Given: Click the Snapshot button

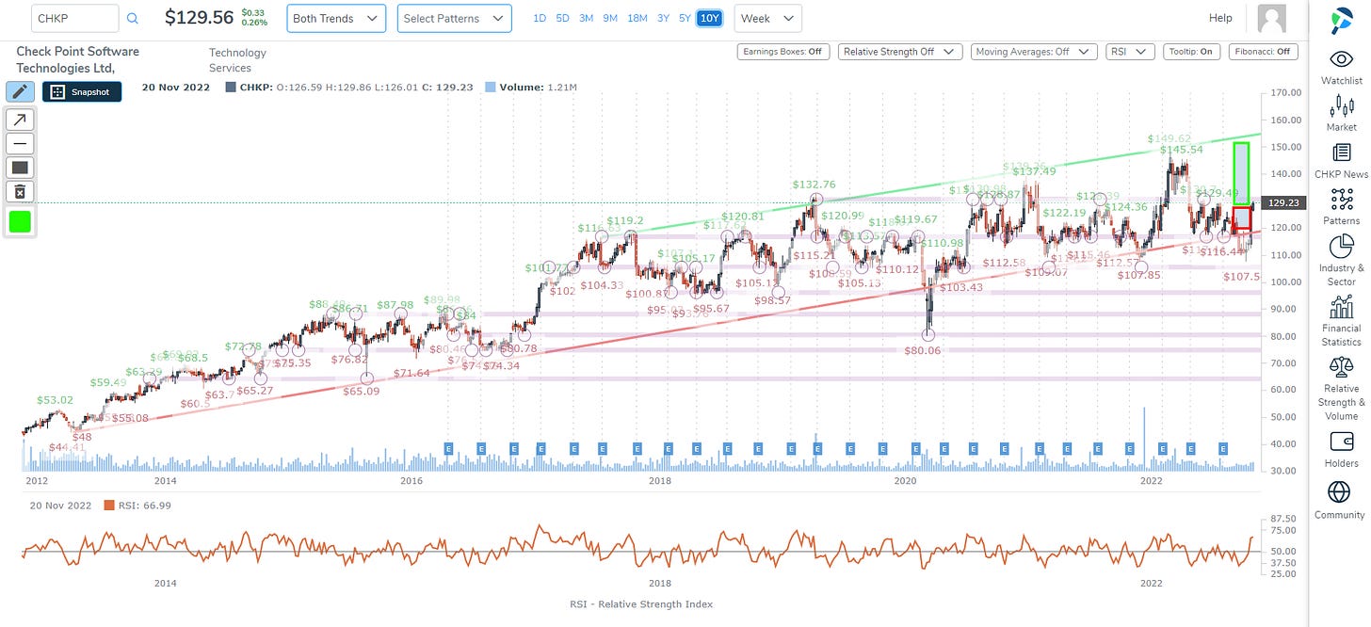Looking at the screenshot, I should [82, 91].
